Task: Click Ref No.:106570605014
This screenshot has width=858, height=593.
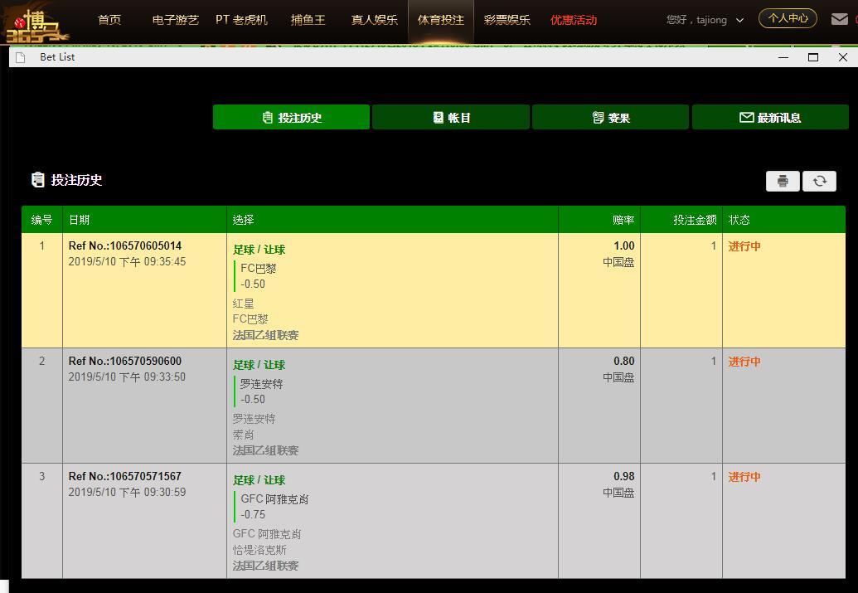Action: [x=124, y=245]
